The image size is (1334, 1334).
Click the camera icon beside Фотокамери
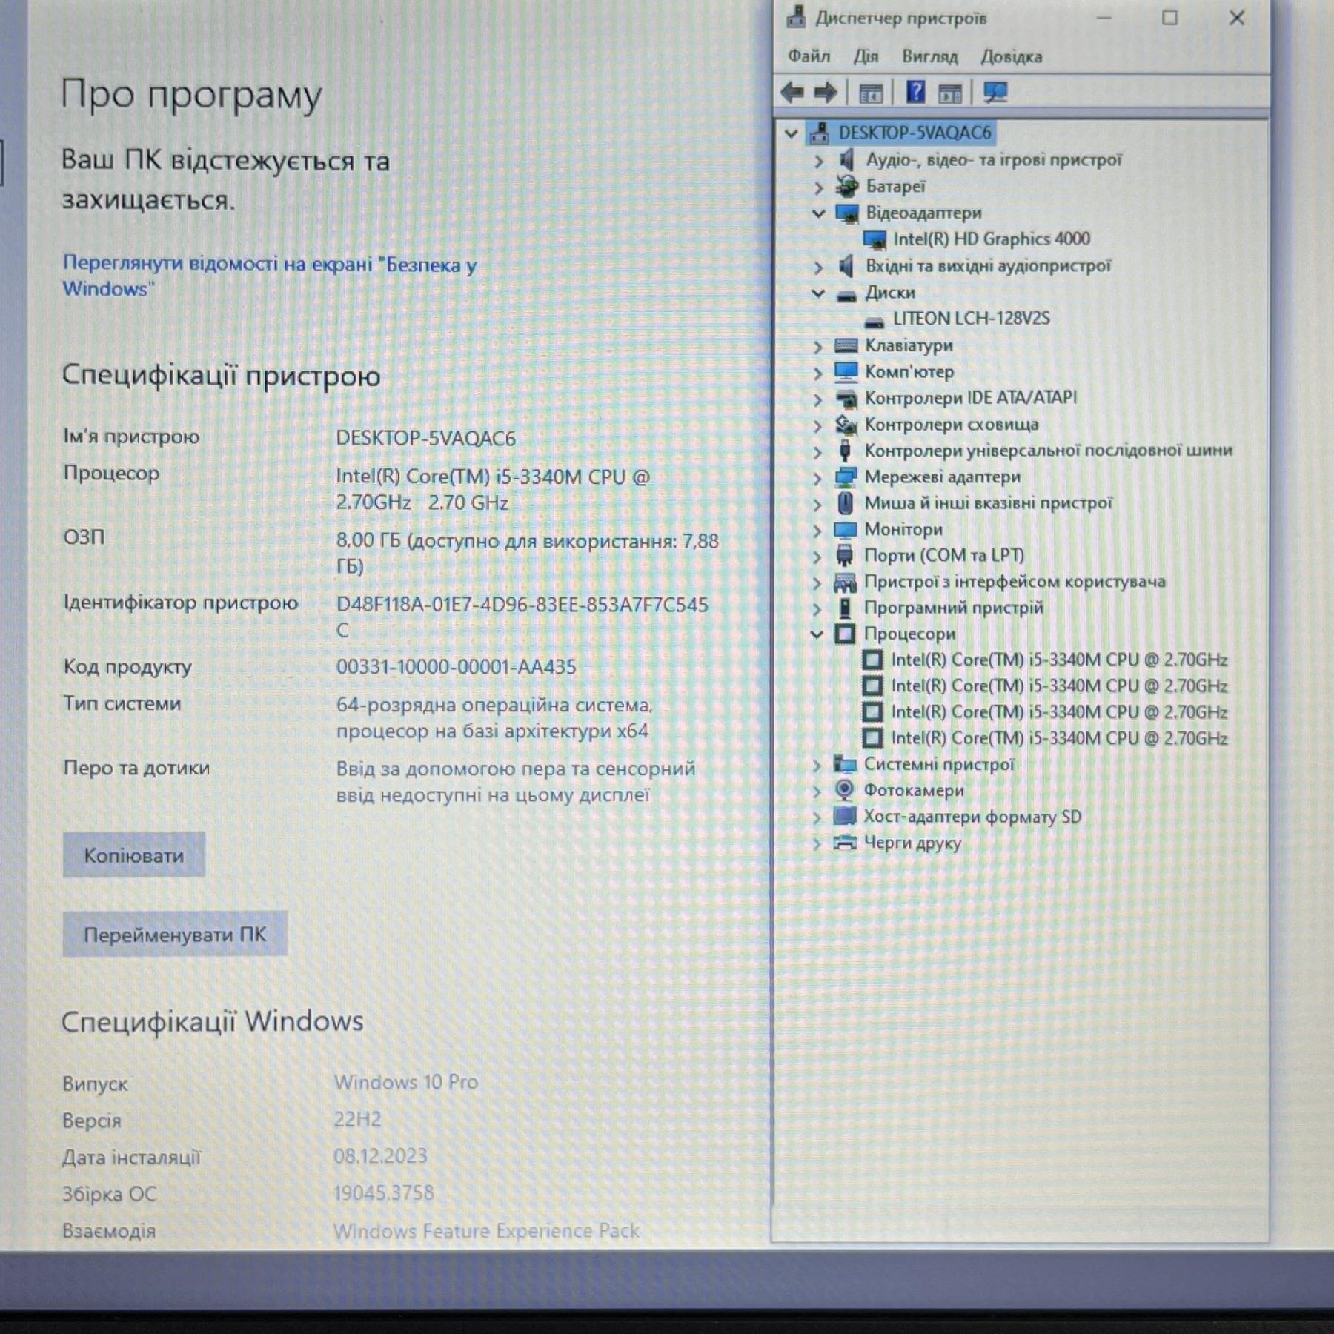(844, 790)
